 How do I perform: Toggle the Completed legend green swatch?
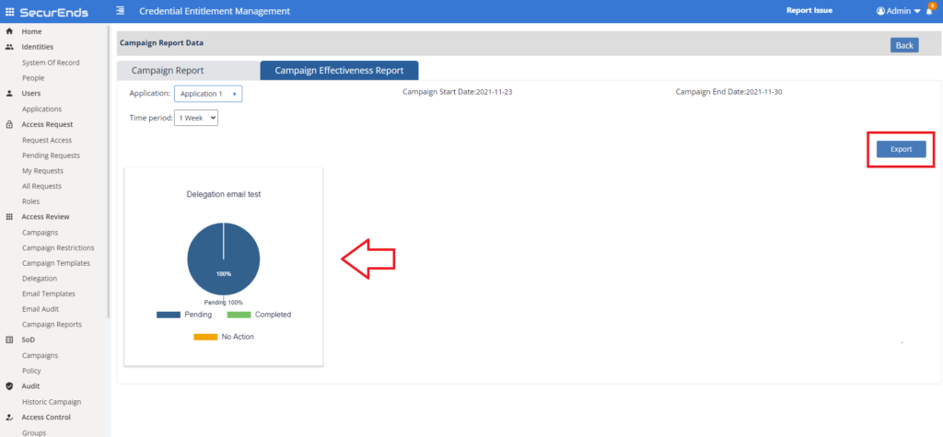pos(239,315)
